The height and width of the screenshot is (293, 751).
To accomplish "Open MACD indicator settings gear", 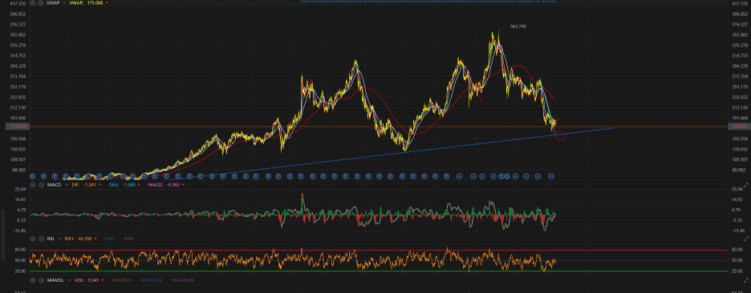I will click(x=33, y=184).
